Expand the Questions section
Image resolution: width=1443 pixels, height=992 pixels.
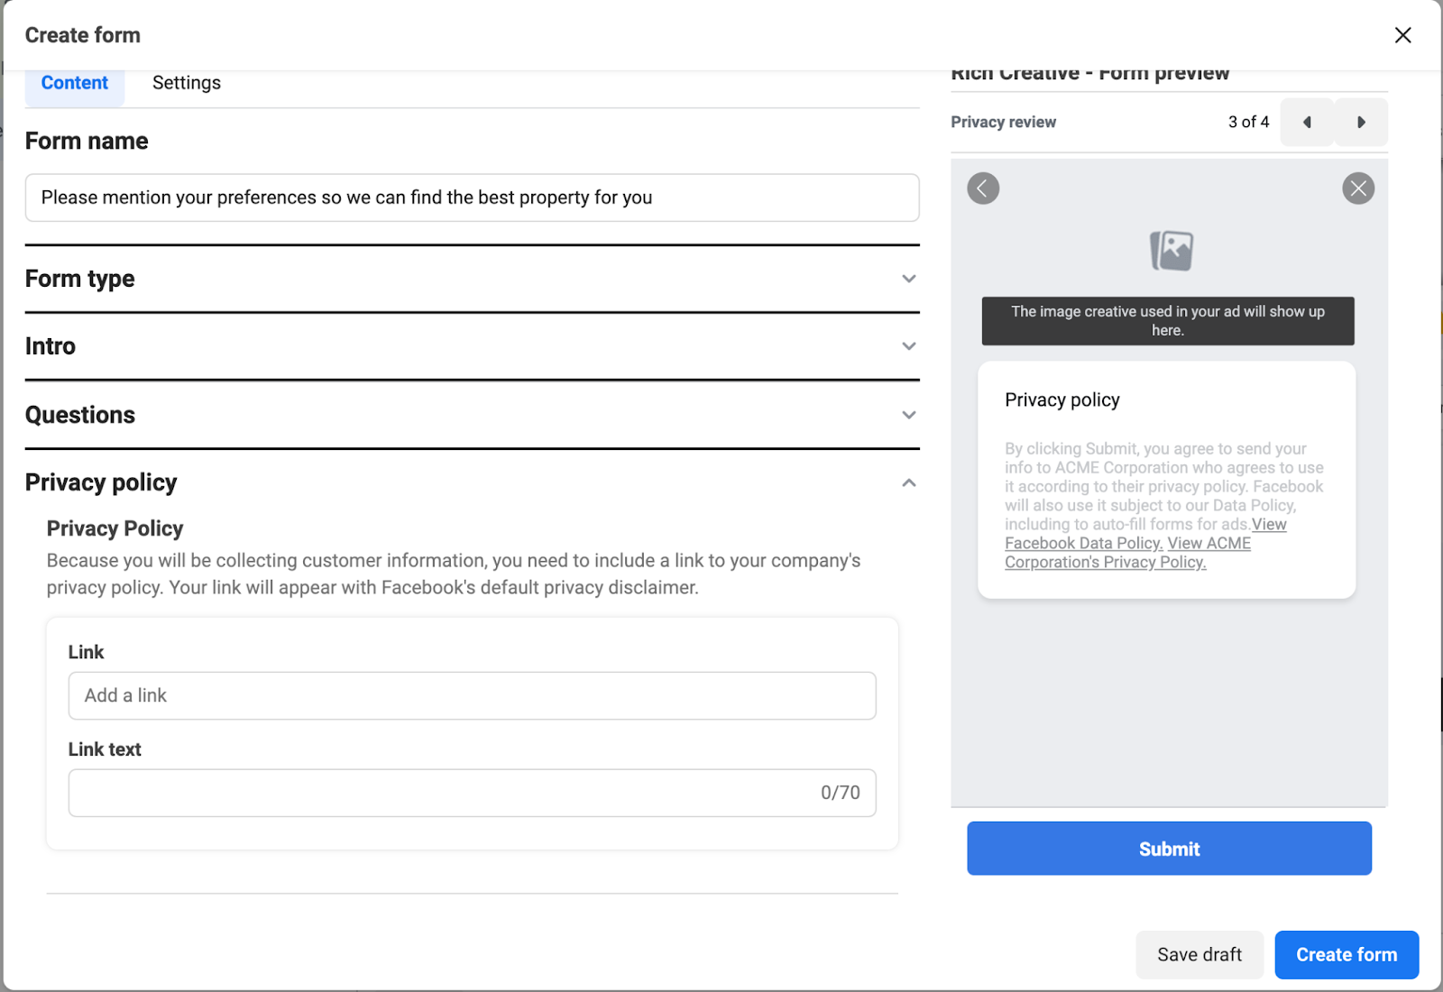[x=909, y=415]
